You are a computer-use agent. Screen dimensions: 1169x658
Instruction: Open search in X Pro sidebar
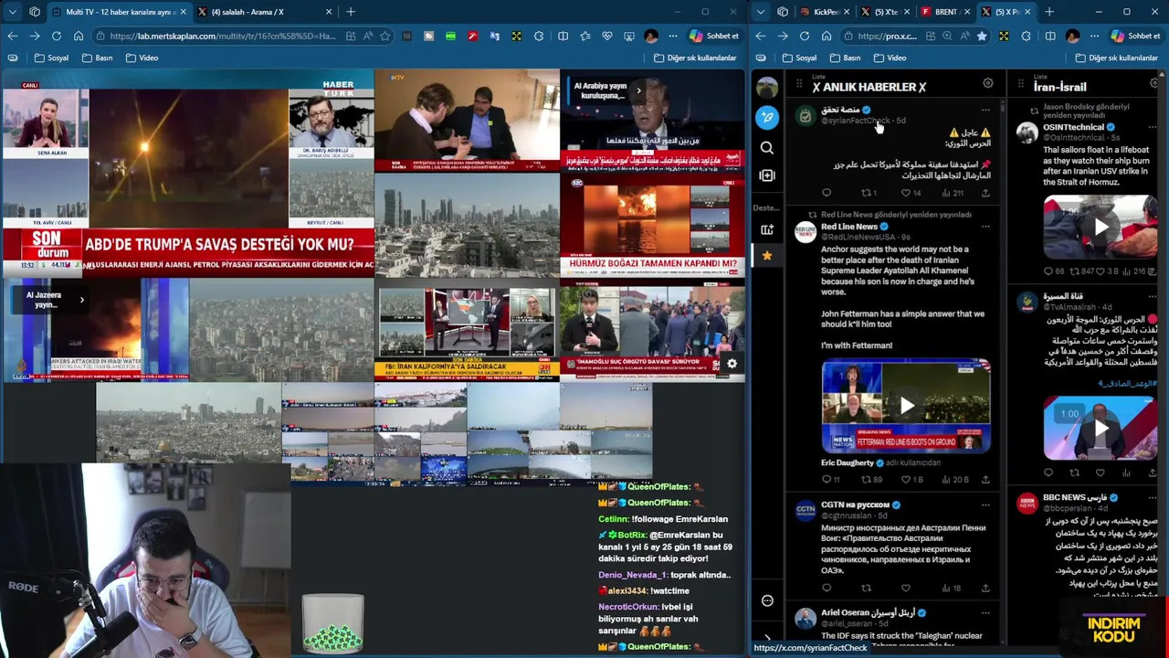pos(767,147)
